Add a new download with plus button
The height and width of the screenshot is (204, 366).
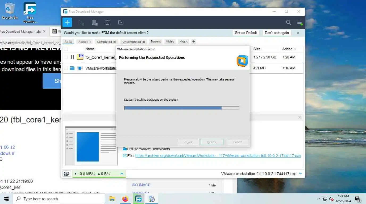click(67, 22)
